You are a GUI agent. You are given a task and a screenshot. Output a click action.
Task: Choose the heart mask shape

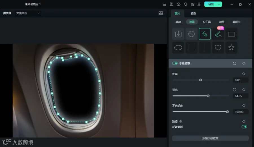(218, 48)
